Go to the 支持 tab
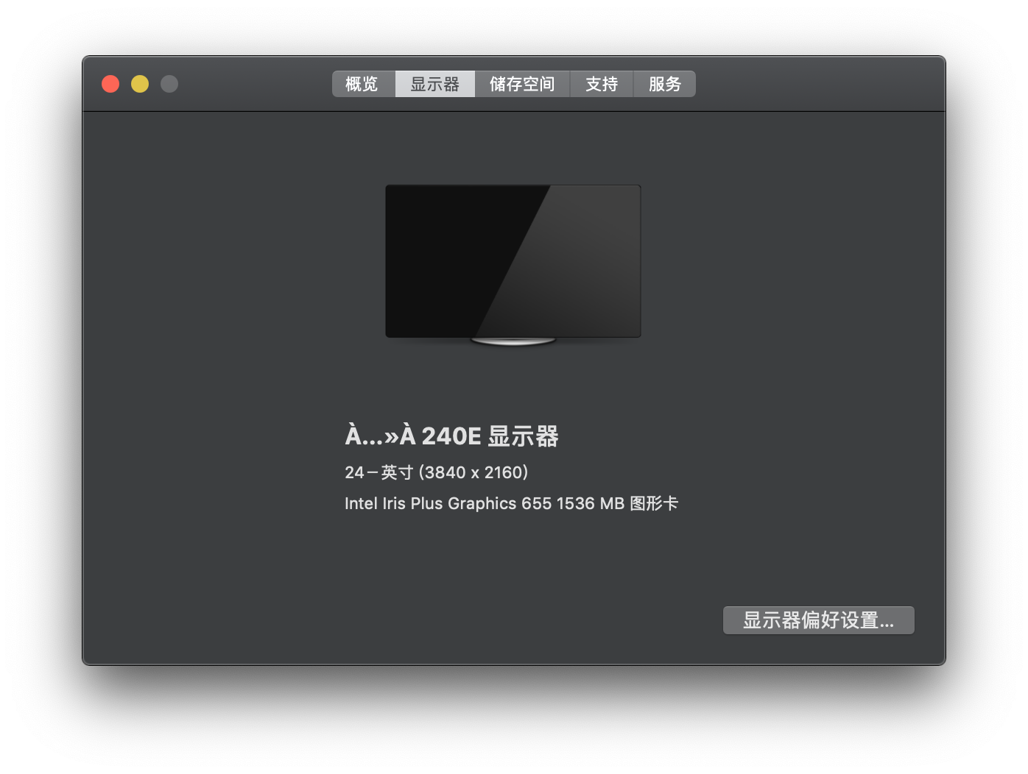This screenshot has width=1028, height=774. coord(601,85)
